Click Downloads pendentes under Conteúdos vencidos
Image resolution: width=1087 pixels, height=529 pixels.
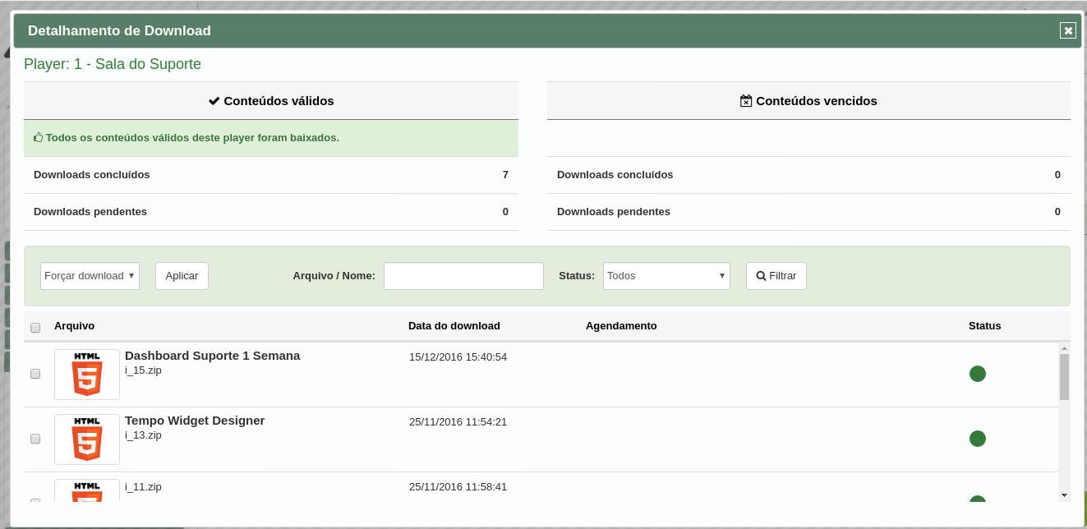click(x=614, y=212)
